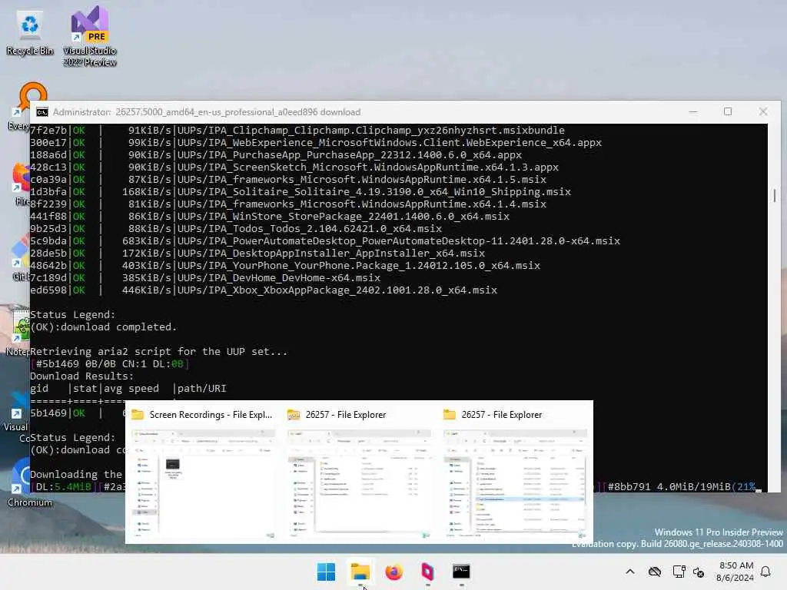Show hidden system tray icons

pos(630,572)
